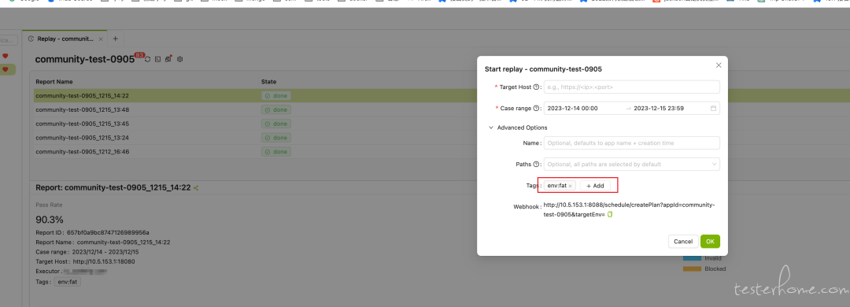Collapse the Advanced Options section
Viewport: 850px width, 307px height.
coord(518,128)
